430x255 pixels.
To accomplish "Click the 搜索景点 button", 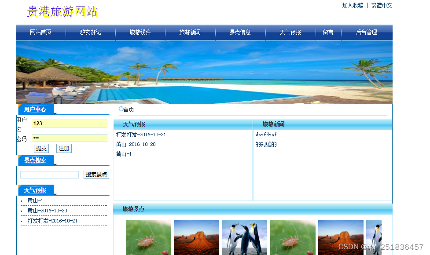I will tap(96, 175).
